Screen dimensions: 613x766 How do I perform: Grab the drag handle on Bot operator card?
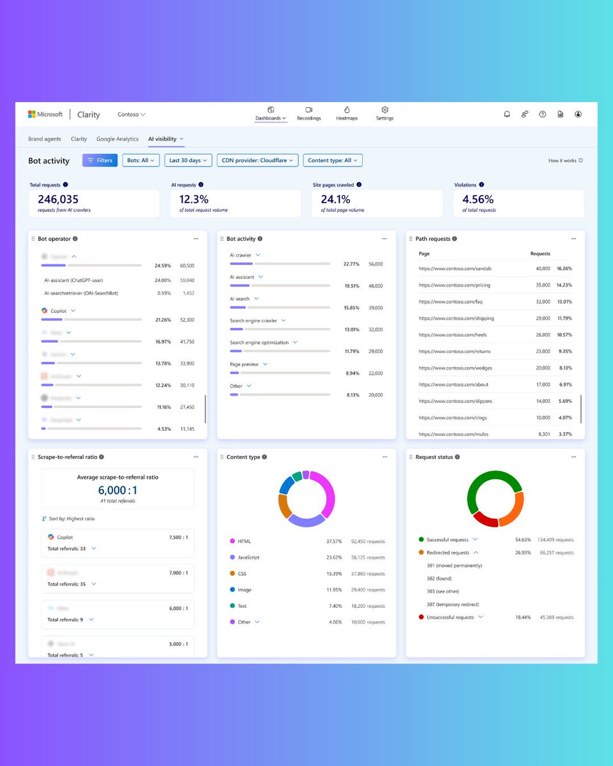[33, 239]
